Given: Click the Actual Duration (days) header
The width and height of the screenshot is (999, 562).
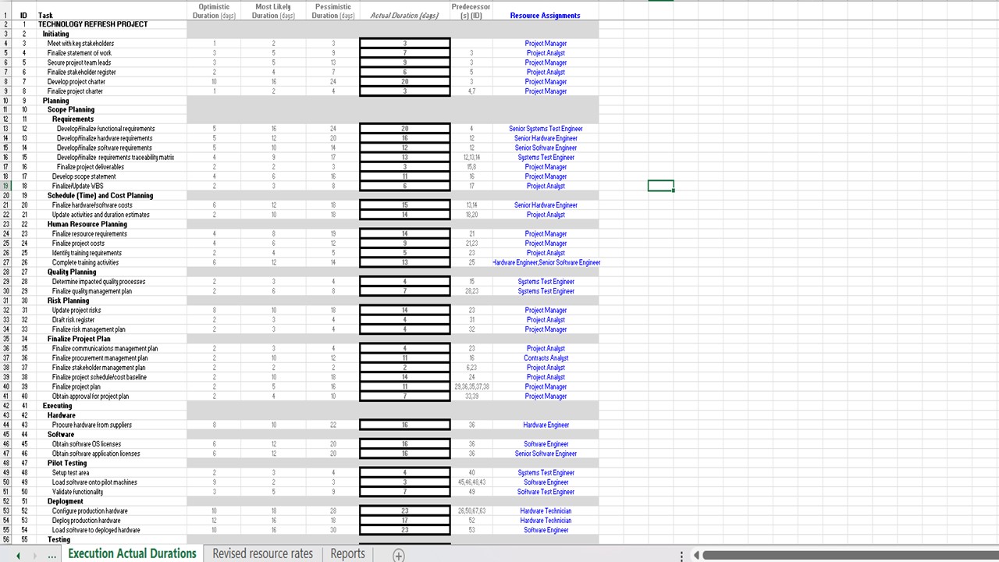Looking at the screenshot, I should pyautogui.click(x=404, y=16).
